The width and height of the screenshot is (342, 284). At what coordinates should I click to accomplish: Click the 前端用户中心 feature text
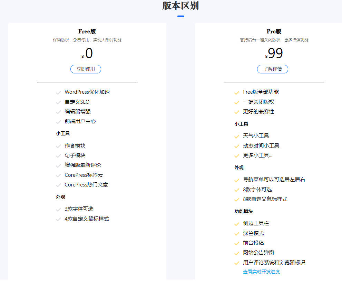(x=80, y=121)
